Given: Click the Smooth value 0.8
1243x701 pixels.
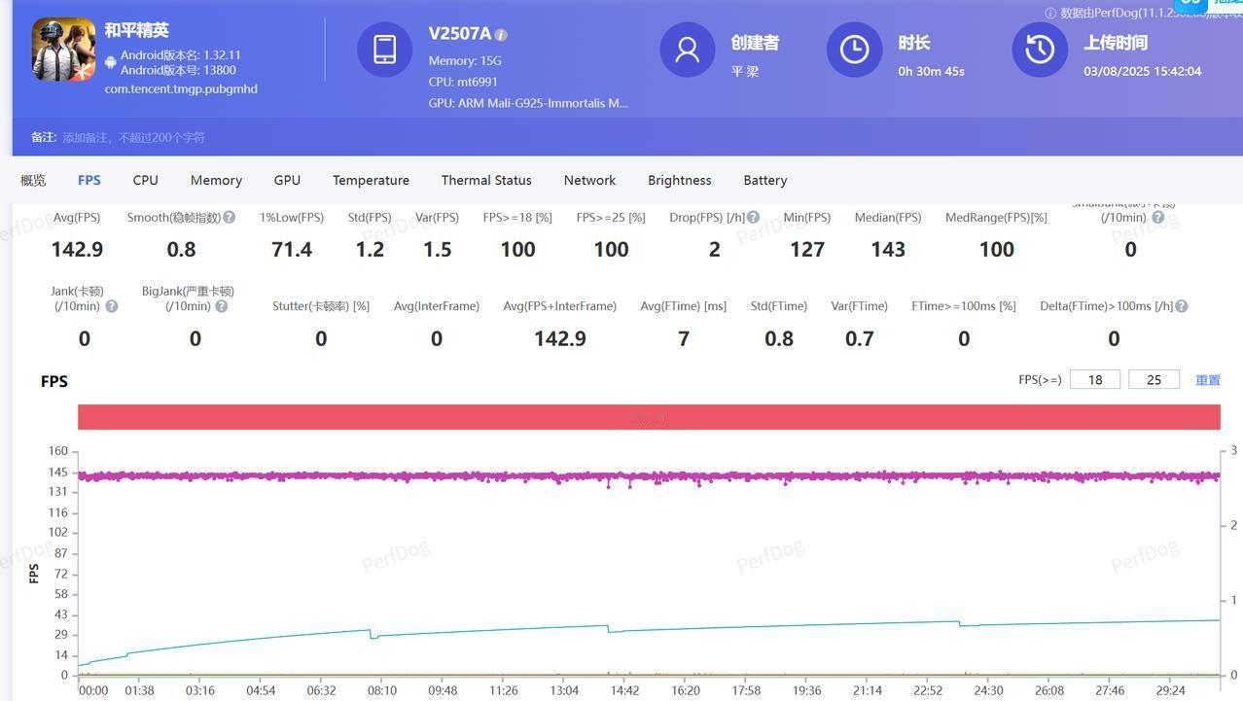Looking at the screenshot, I should 181,249.
